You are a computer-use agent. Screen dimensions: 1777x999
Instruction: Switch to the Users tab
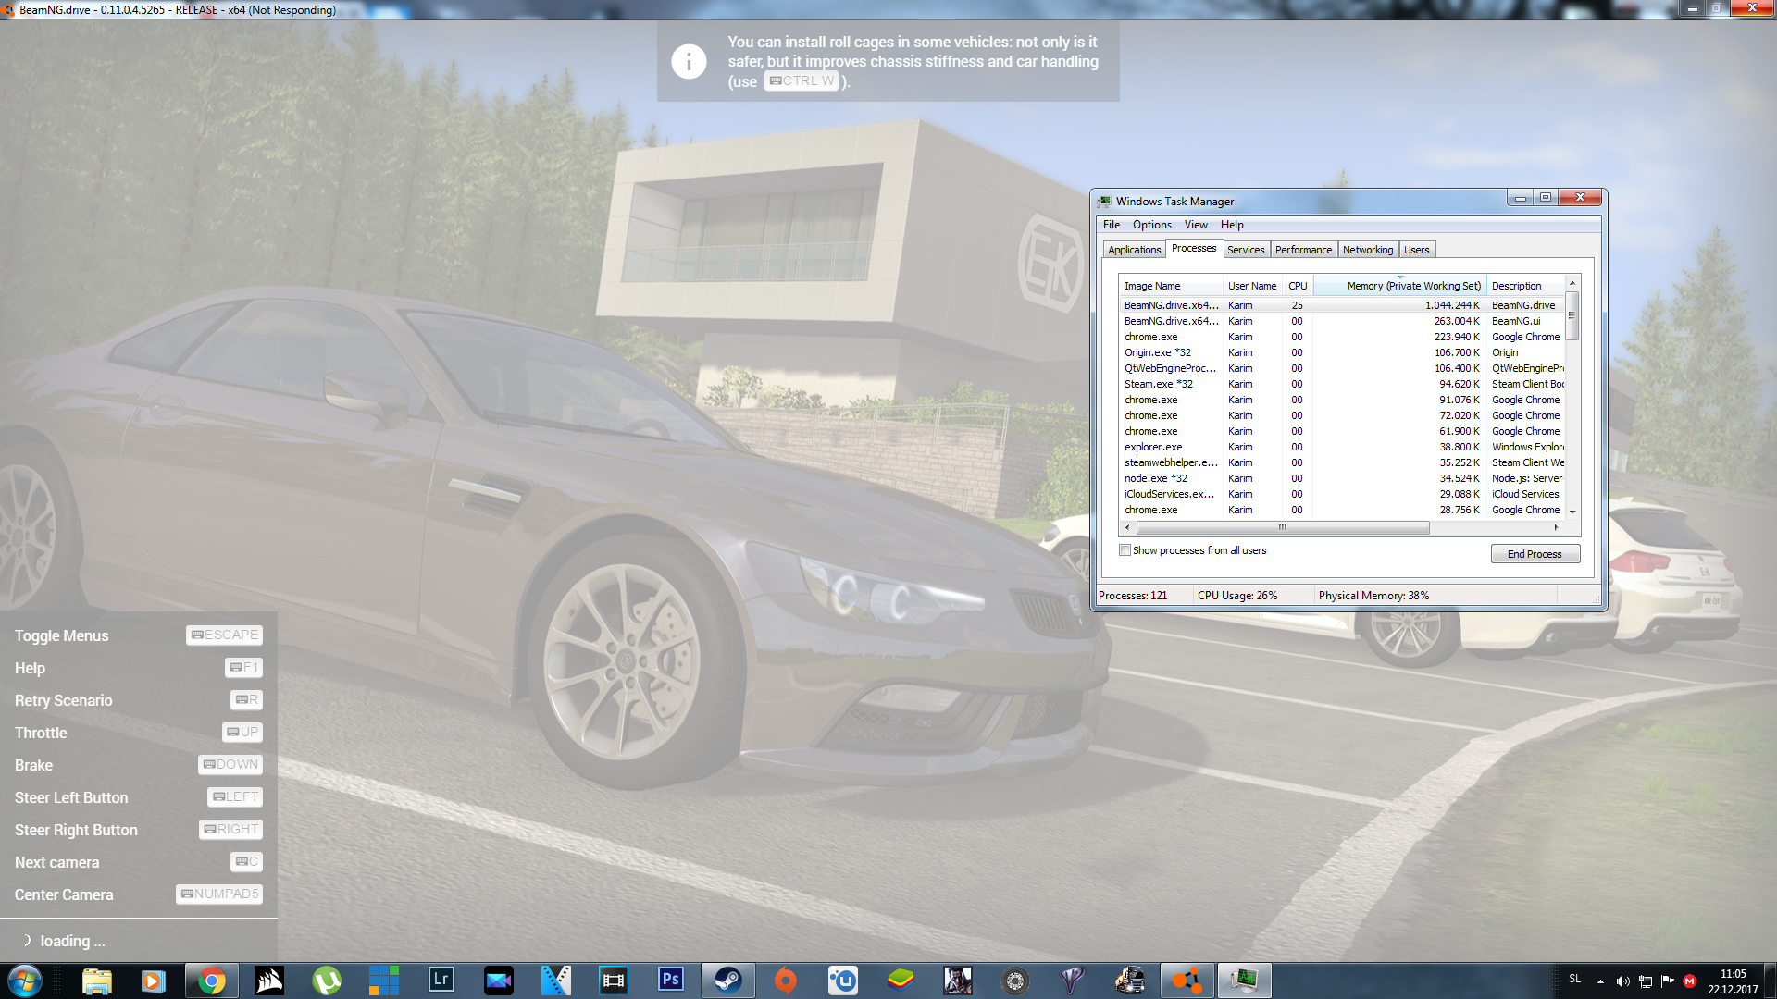coord(1417,250)
